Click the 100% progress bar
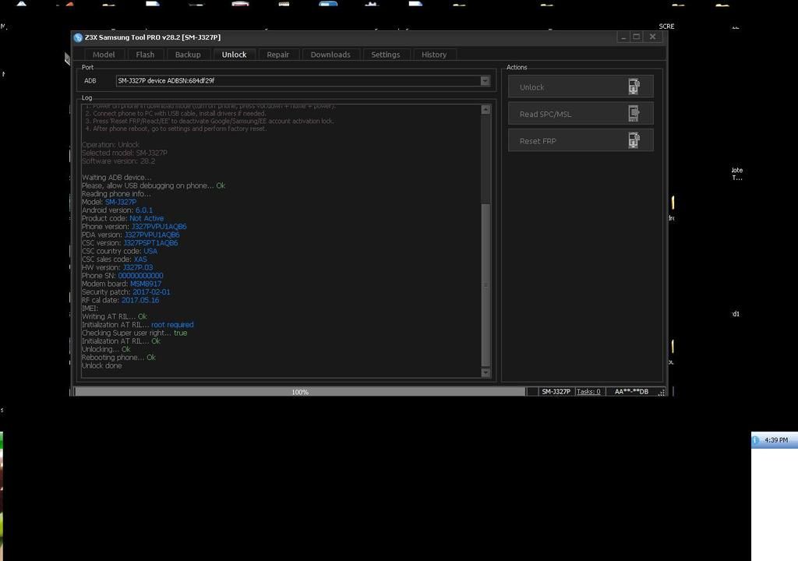Viewport: 798px width, 561px height. point(300,392)
